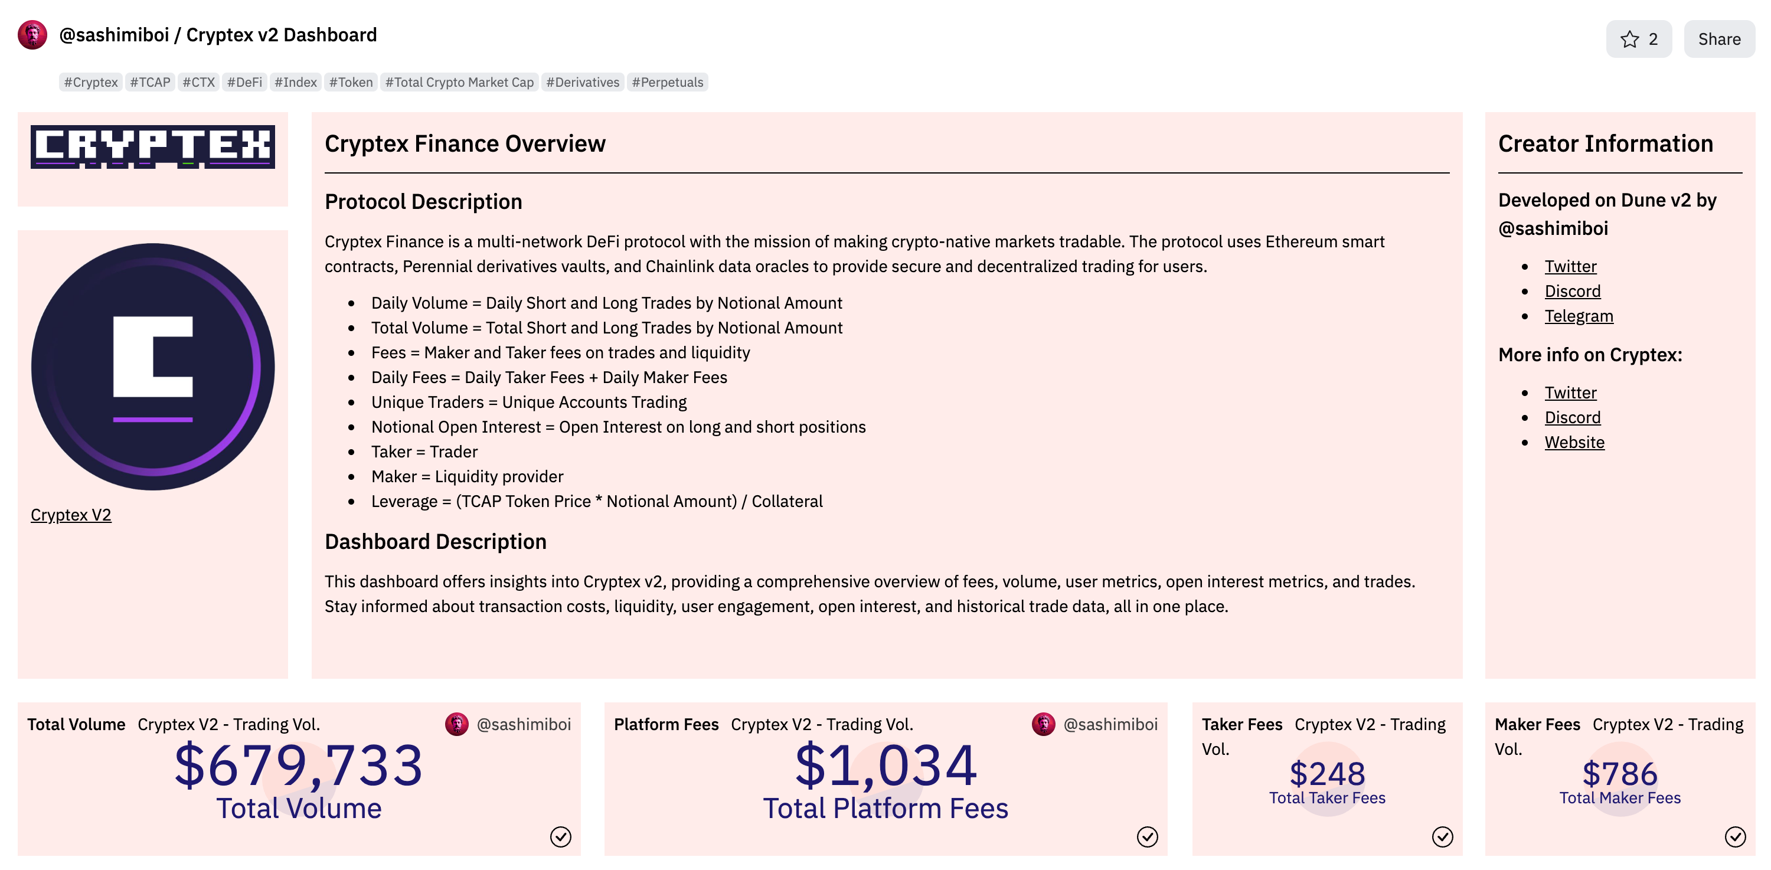1771x870 pixels.
Task: Click the Leverage formula bullet
Action: [597, 501]
